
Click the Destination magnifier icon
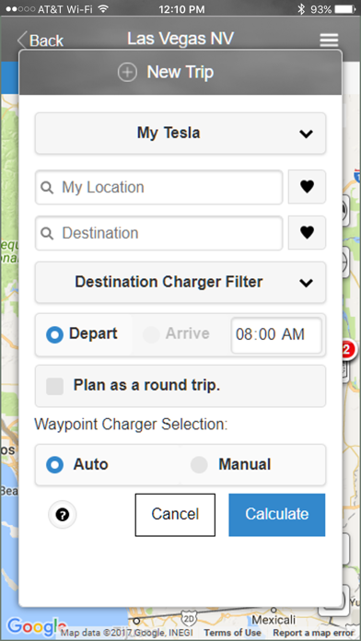(47, 234)
